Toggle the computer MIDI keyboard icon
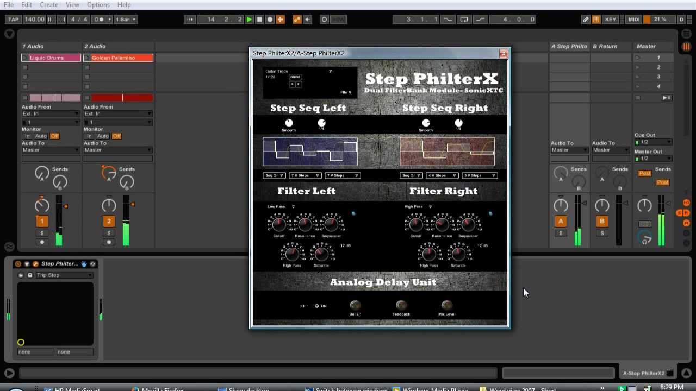Image resolution: width=696 pixels, height=391 pixels. pyautogui.click(x=596, y=20)
